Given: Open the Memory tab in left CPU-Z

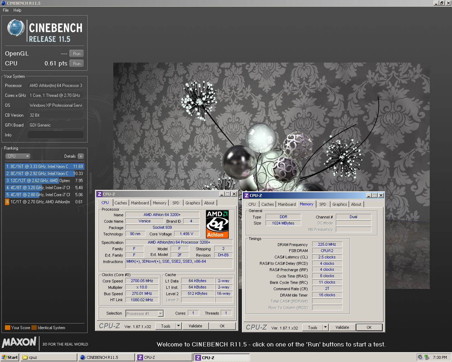Looking at the screenshot, I should (x=160, y=203).
